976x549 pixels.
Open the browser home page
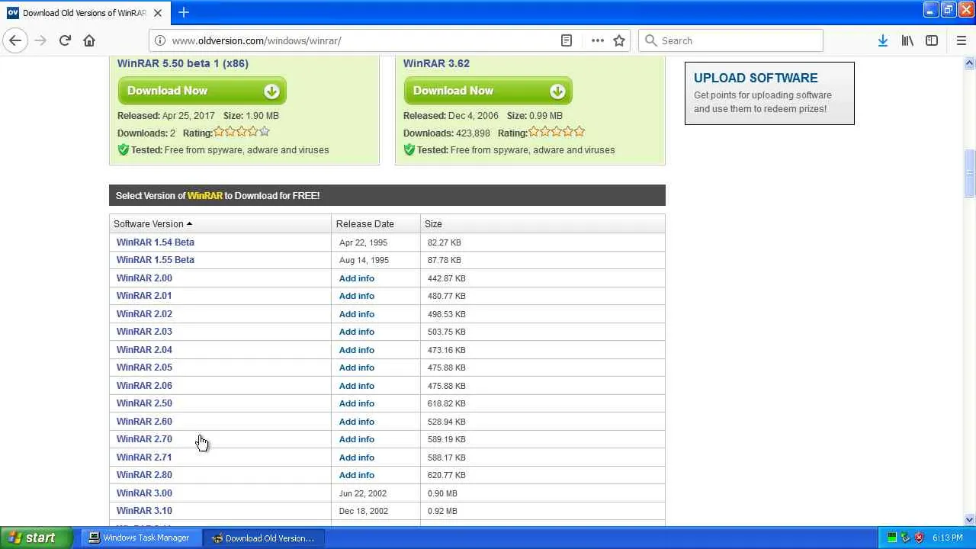89,40
